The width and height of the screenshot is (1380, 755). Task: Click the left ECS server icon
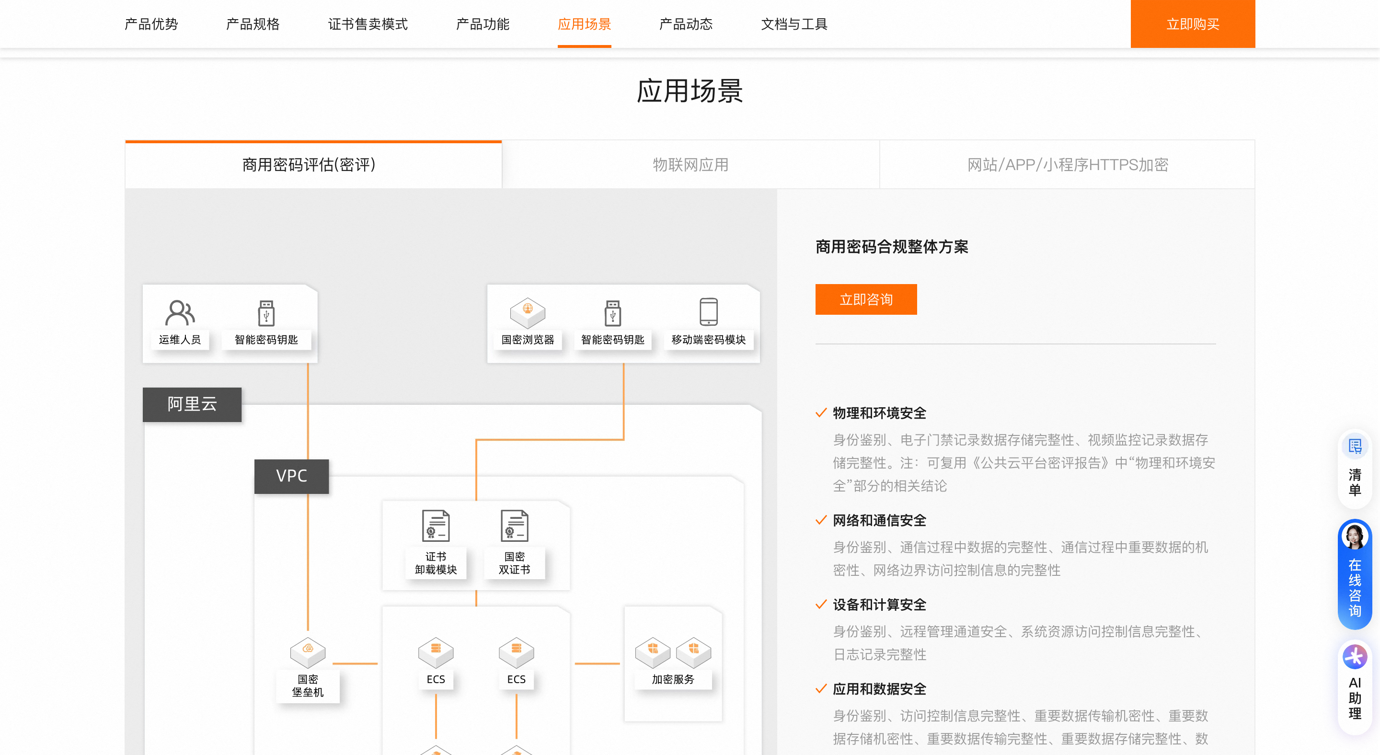436,652
